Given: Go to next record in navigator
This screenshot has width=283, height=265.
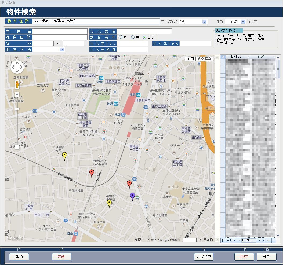Looking at the screenshot, I should (x=259, y=241).
